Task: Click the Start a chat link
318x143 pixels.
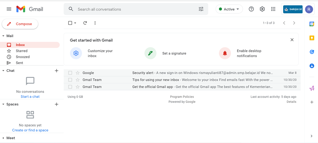Action: [x=30, y=97]
